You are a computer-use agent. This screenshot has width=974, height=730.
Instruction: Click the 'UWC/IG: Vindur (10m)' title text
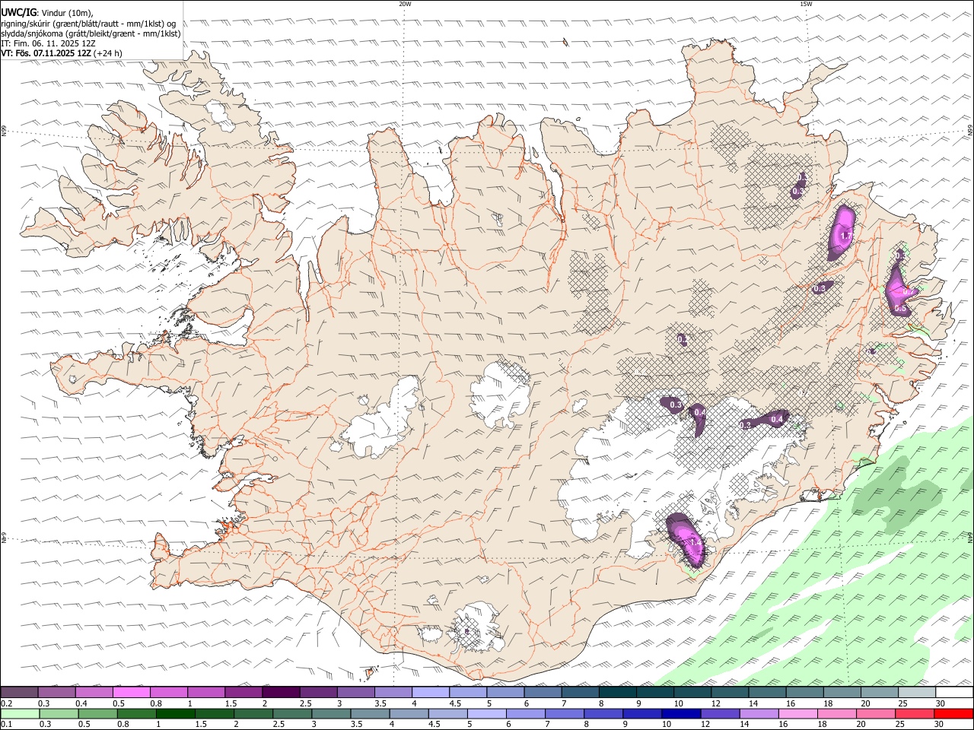click(46, 13)
